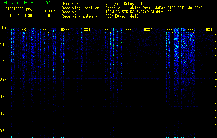Click the 0.7 kHz axis label
Screen dimensions: 217x138
click(3, 114)
